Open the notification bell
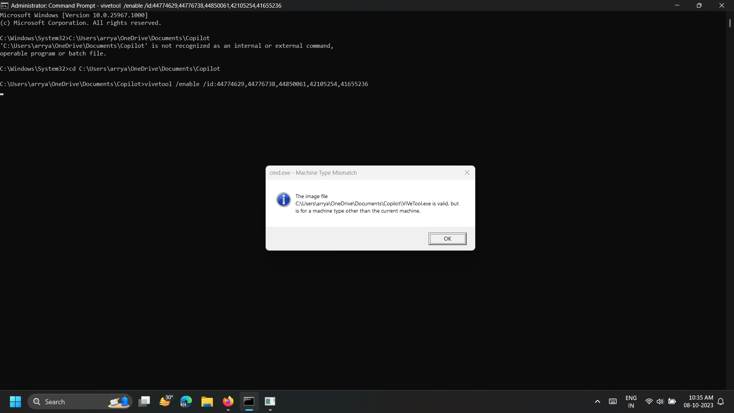 click(x=721, y=402)
